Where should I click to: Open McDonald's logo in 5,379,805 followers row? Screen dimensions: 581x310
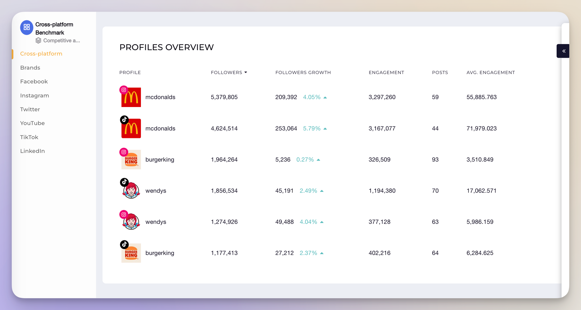131,97
